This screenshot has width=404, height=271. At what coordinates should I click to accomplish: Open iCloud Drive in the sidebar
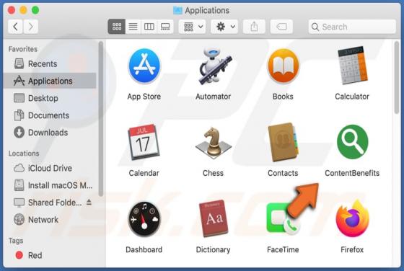click(x=50, y=168)
